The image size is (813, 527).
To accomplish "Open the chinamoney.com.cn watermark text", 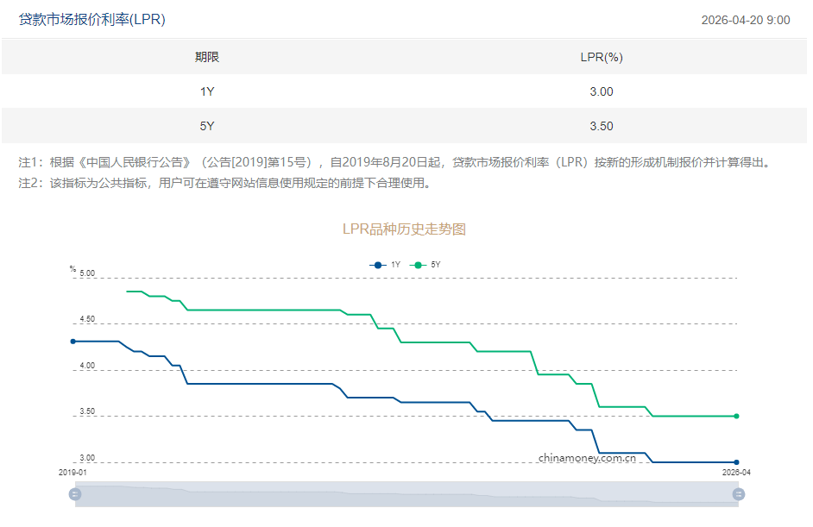I will (587, 458).
